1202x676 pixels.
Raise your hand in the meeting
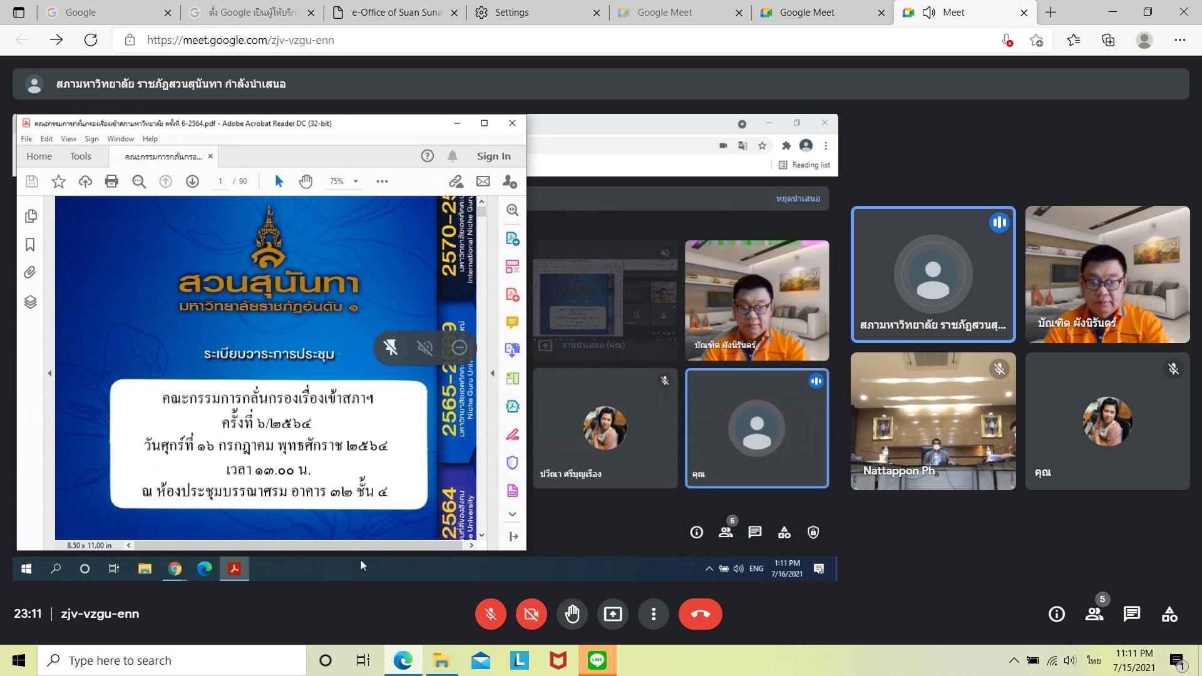[572, 614]
